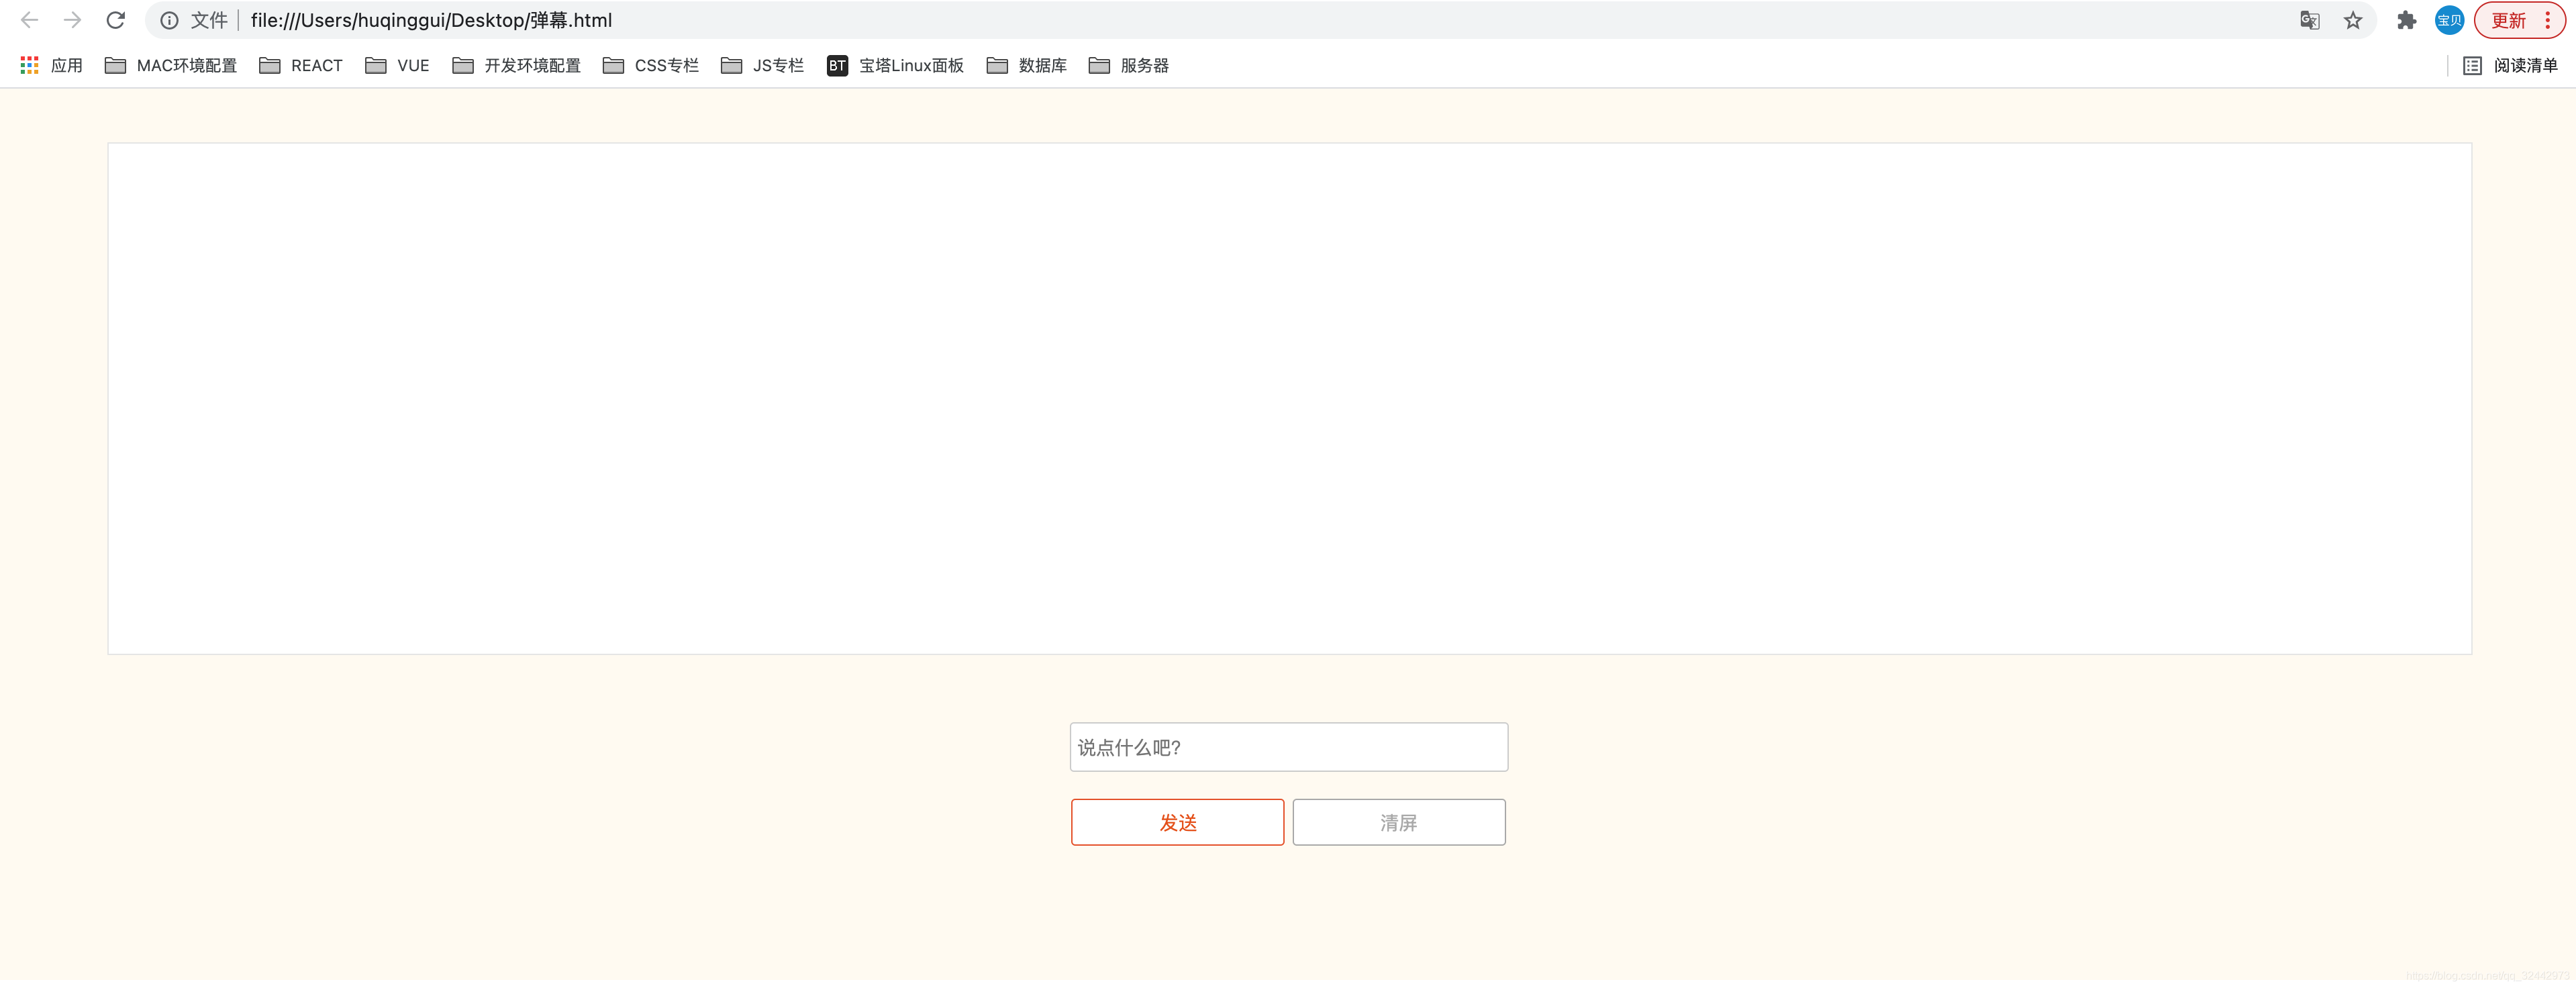Expand the VUE bookmark folder
Screen dimensions: 2576x988
coord(397,65)
